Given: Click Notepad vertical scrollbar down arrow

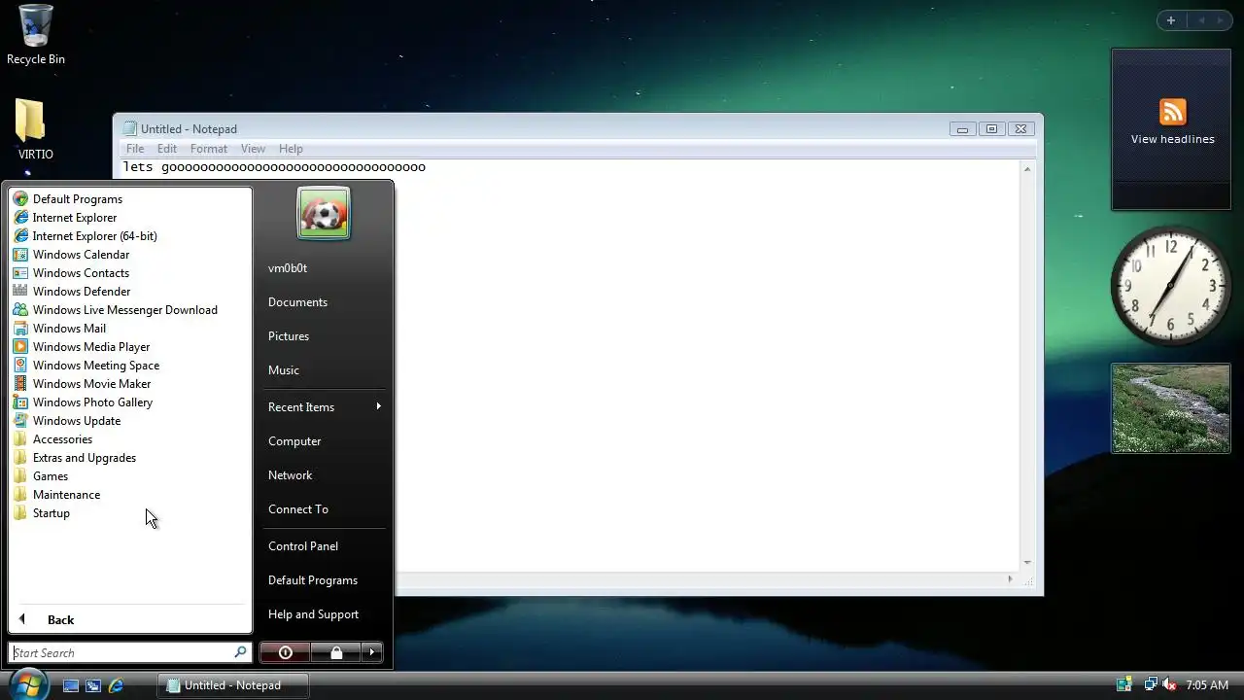Looking at the screenshot, I should [1027, 563].
